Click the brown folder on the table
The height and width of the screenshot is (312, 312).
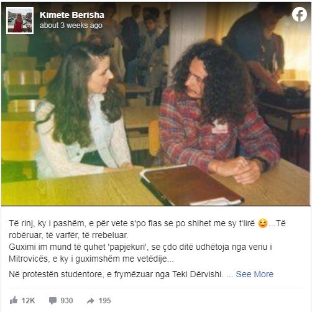pyautogui.click(x=191, y=185)
